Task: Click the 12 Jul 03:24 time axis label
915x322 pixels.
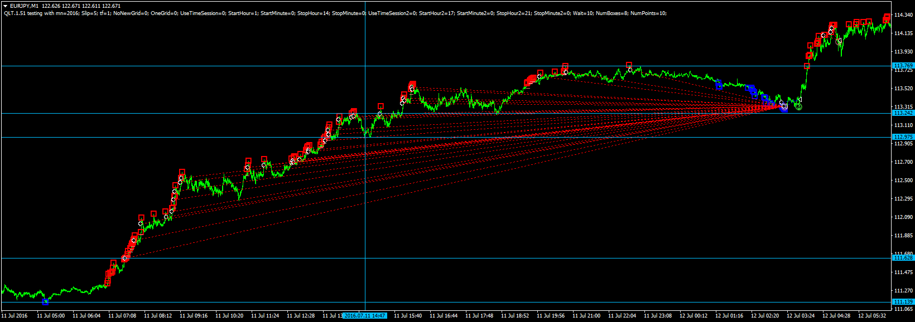Action: (x=801, y=316)
